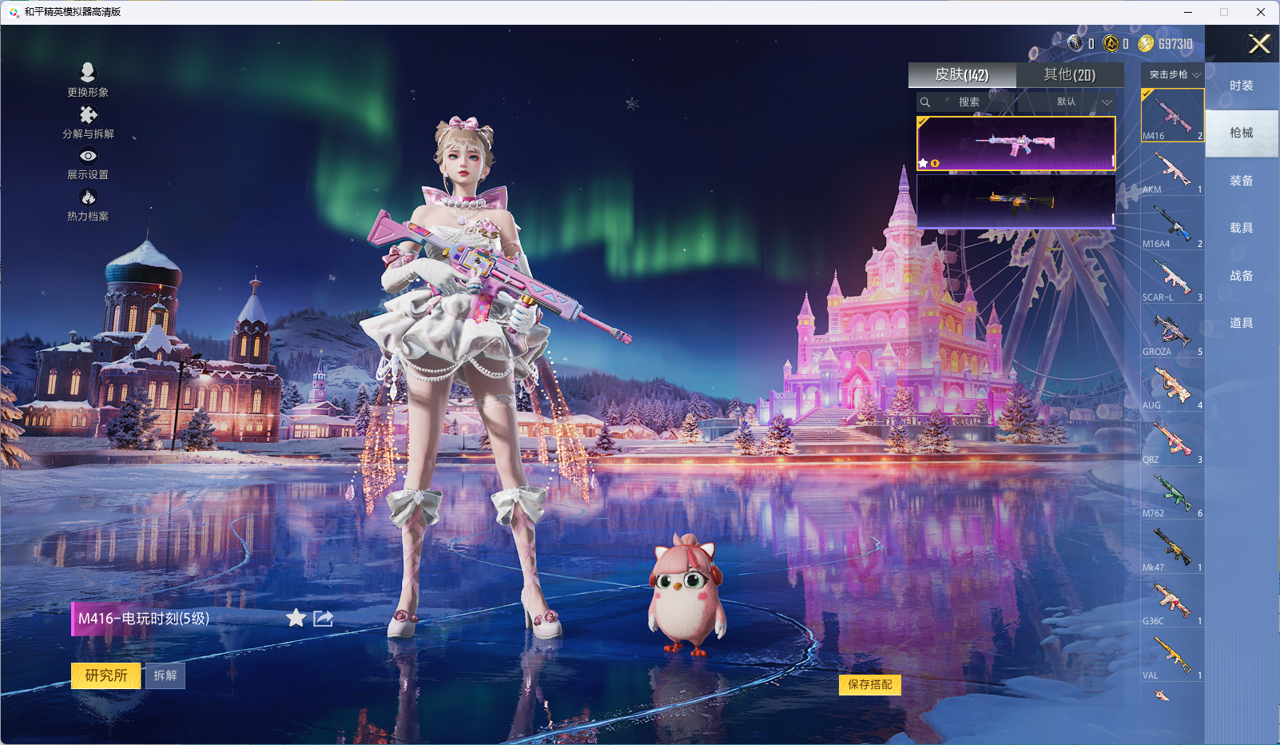Open the 分解与拆解 puzzle piece icon
The image size is (1280, 745).
[x=88, y=115]
